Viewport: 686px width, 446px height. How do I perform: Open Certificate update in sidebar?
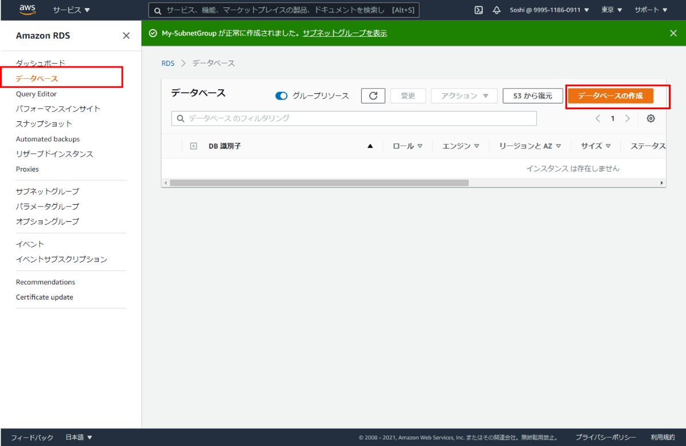coord(45,297)
